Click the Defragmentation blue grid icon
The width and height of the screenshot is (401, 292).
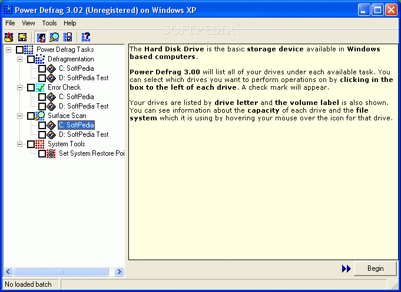click(40, 59)
